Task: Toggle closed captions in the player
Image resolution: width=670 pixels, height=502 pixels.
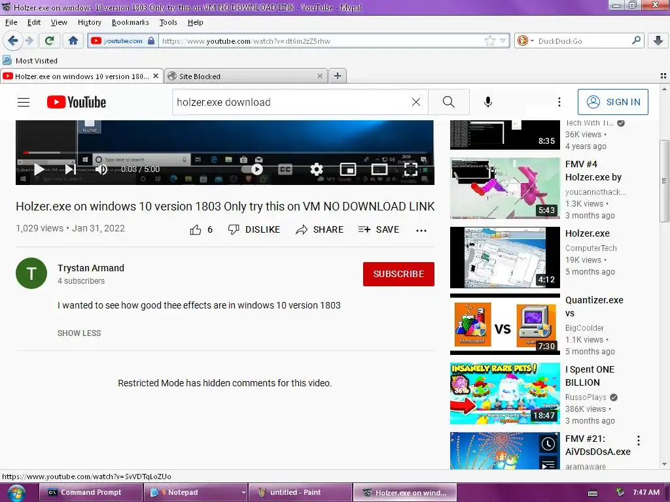Action: 285,169
